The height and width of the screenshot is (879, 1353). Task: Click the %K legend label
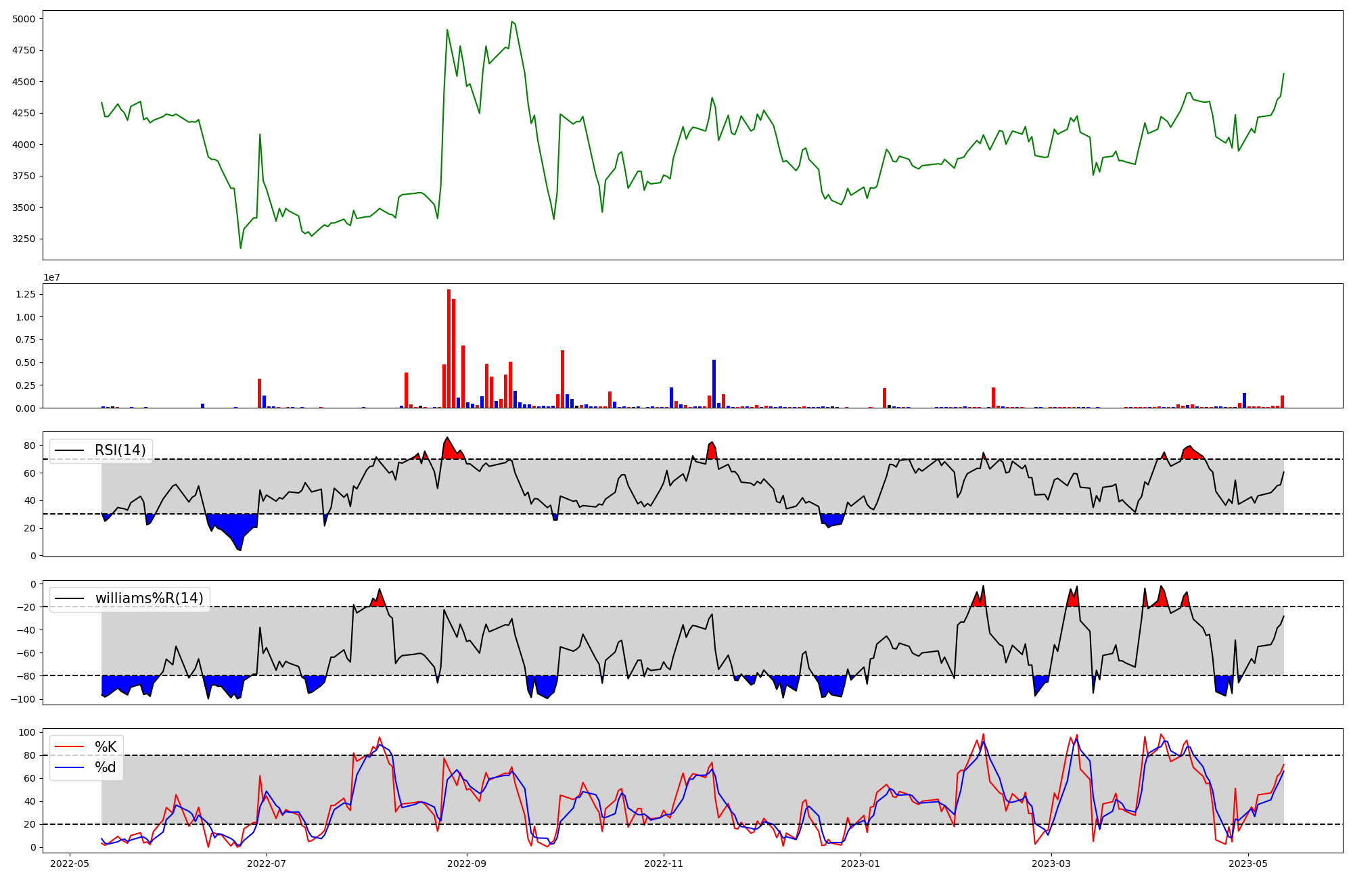pos(106,747)
